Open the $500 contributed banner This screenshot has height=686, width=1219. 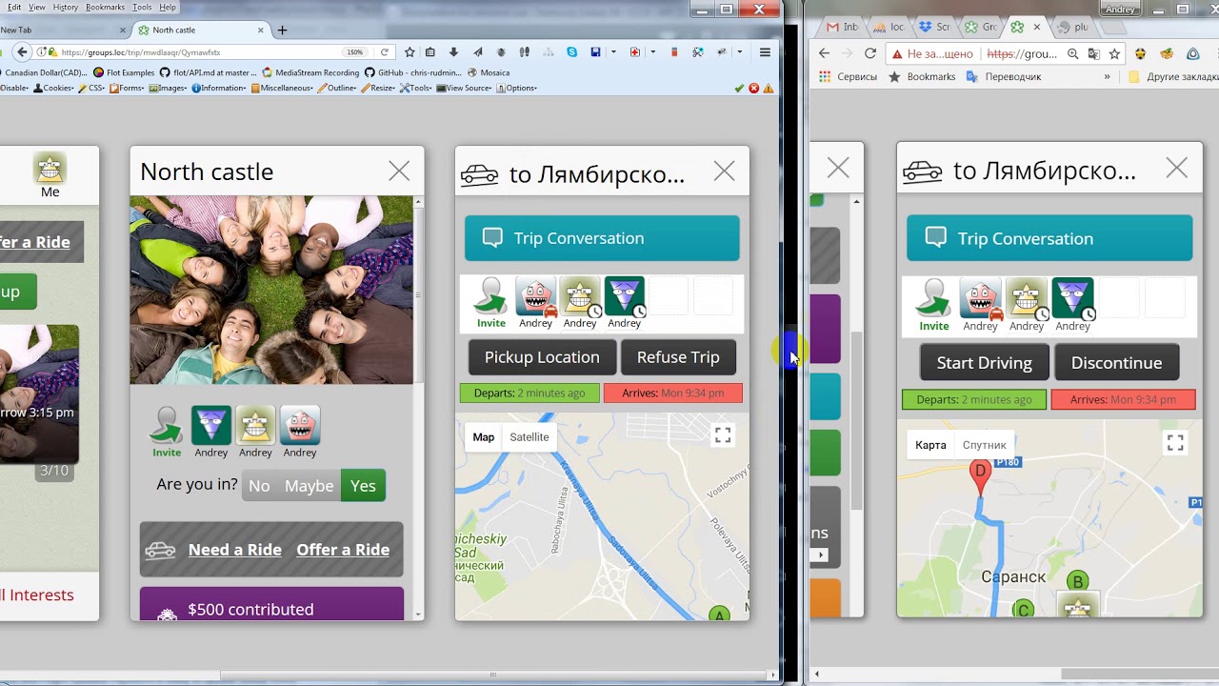coord(271,604)
